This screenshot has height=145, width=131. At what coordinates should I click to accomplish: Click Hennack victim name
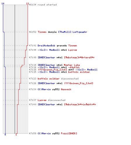[x=66, y=89]
